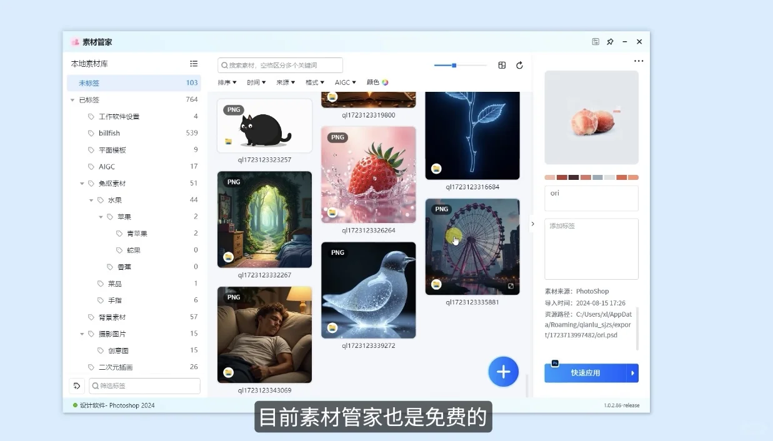Viewport: 773px width, 441px height.
Task: Expand the 时间 filter dropdown
Action: pyautogui.click(x=256, y=82)
